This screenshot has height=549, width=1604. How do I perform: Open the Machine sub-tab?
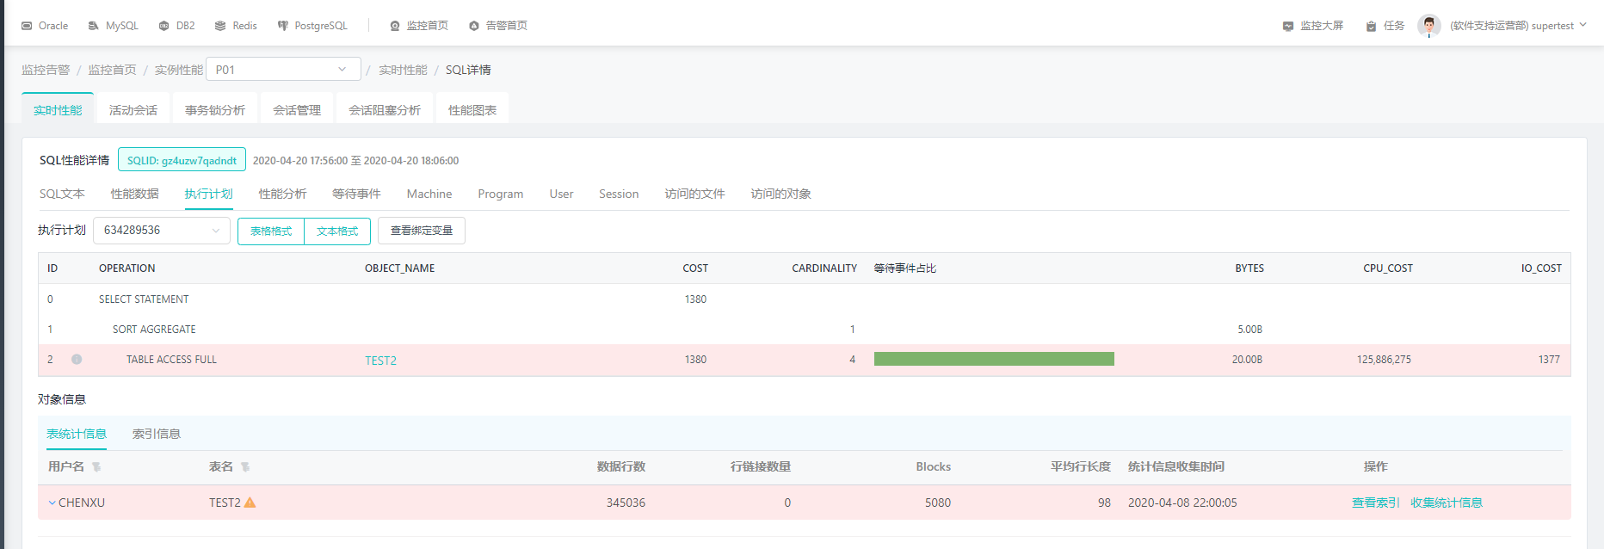[429, 194]
